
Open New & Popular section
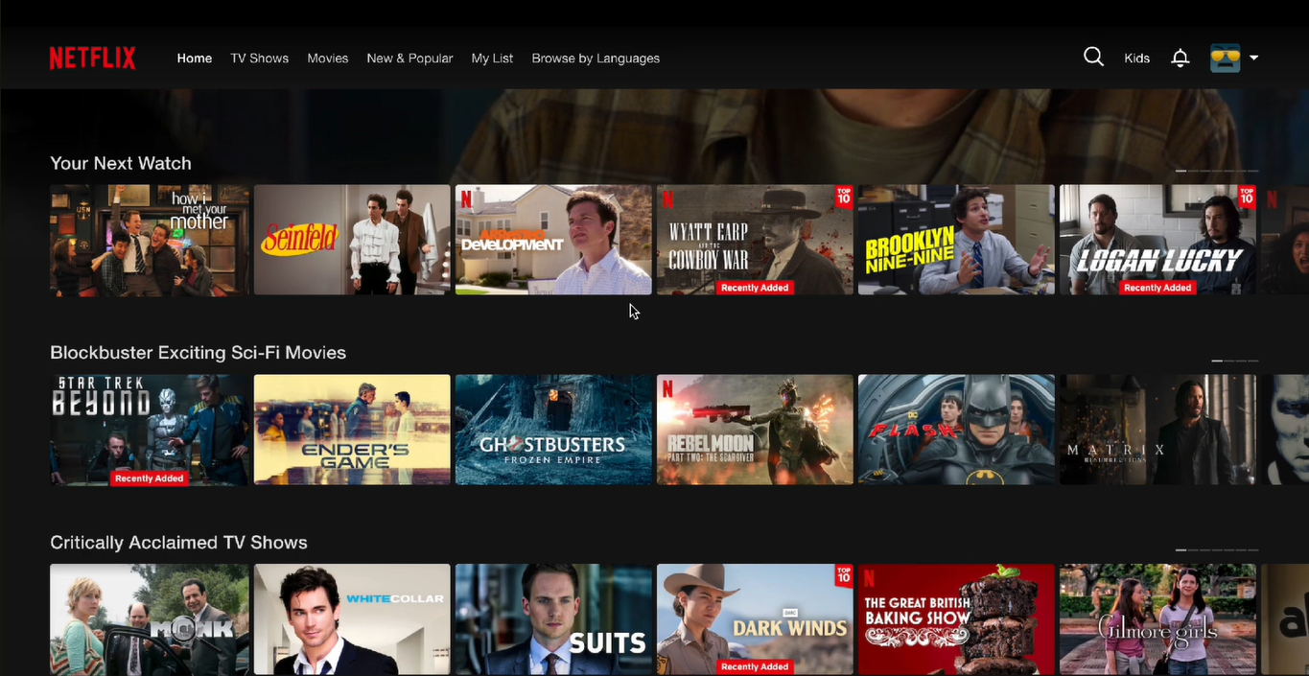point(409,58)
